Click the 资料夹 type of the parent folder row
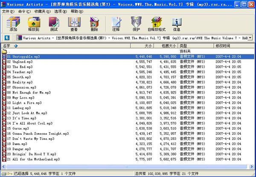This screenshot has width=256, height=177. point(185,51)
